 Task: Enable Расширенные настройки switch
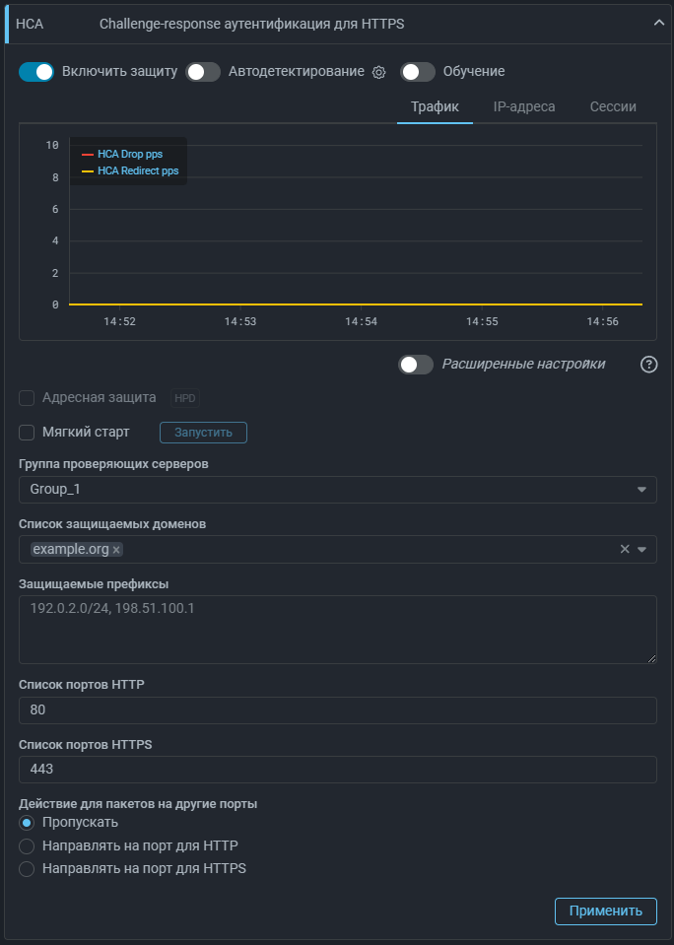click(416, 365)
